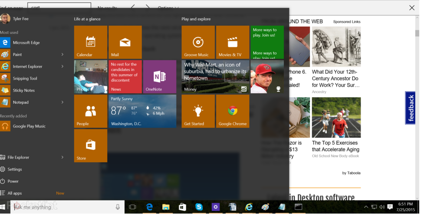Open the Photos live tile
The image size is (421, 216).
[x=90, y=77]
